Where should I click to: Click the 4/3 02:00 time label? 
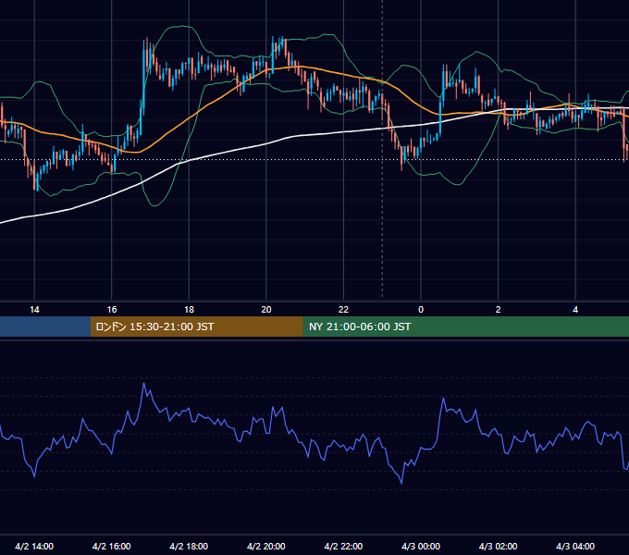tap(498, 546)
